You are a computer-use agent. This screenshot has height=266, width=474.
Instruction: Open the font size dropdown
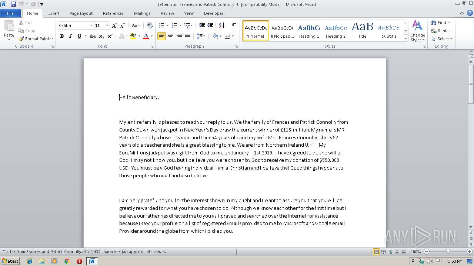pos(107,25)
